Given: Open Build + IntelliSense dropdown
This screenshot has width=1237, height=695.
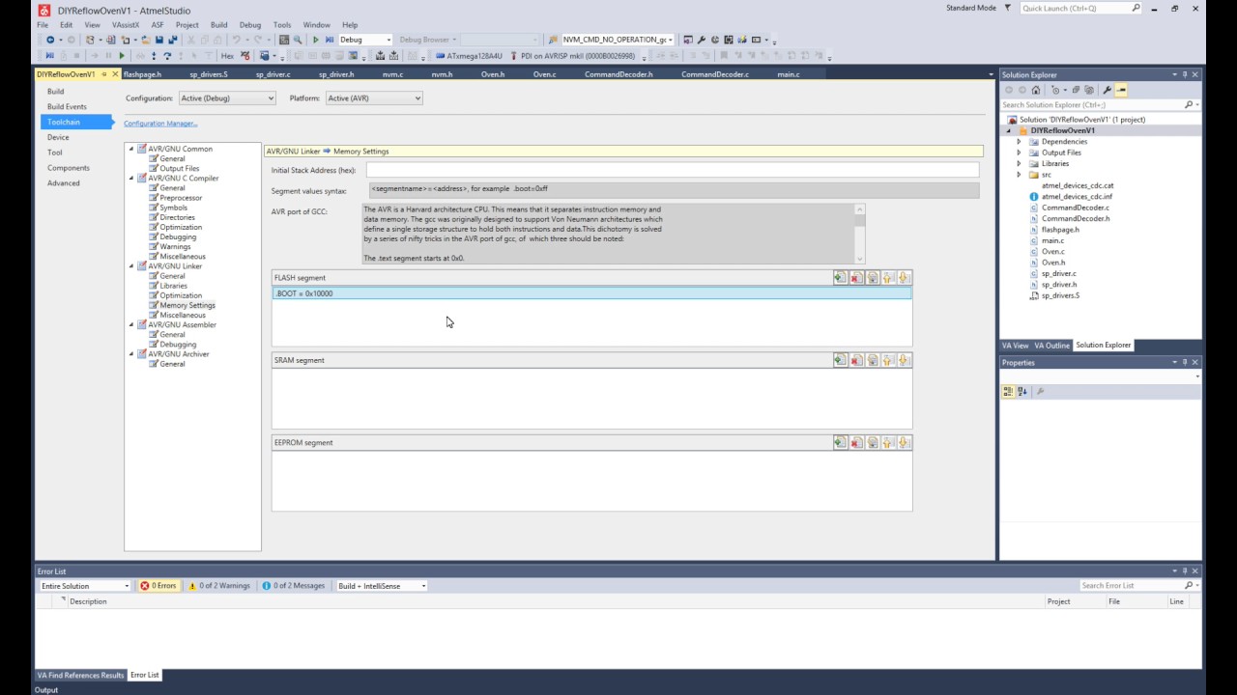Looking at the screenshot, I should pos(382,586).
